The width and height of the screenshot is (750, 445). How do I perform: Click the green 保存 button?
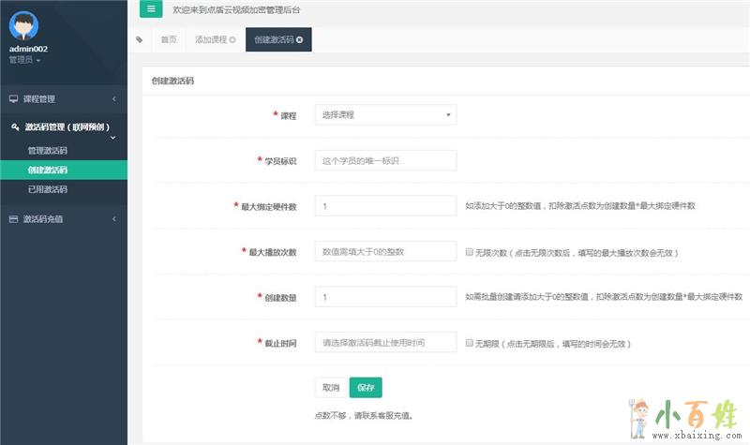(365, 387)
